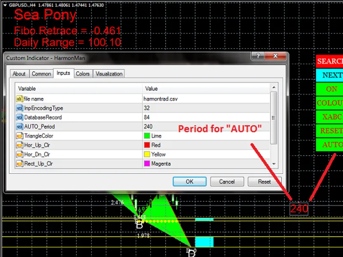The height and width of the screenshot is (257, 343).
Task: Click the COLOUR chart button
Action: point(329,103)
